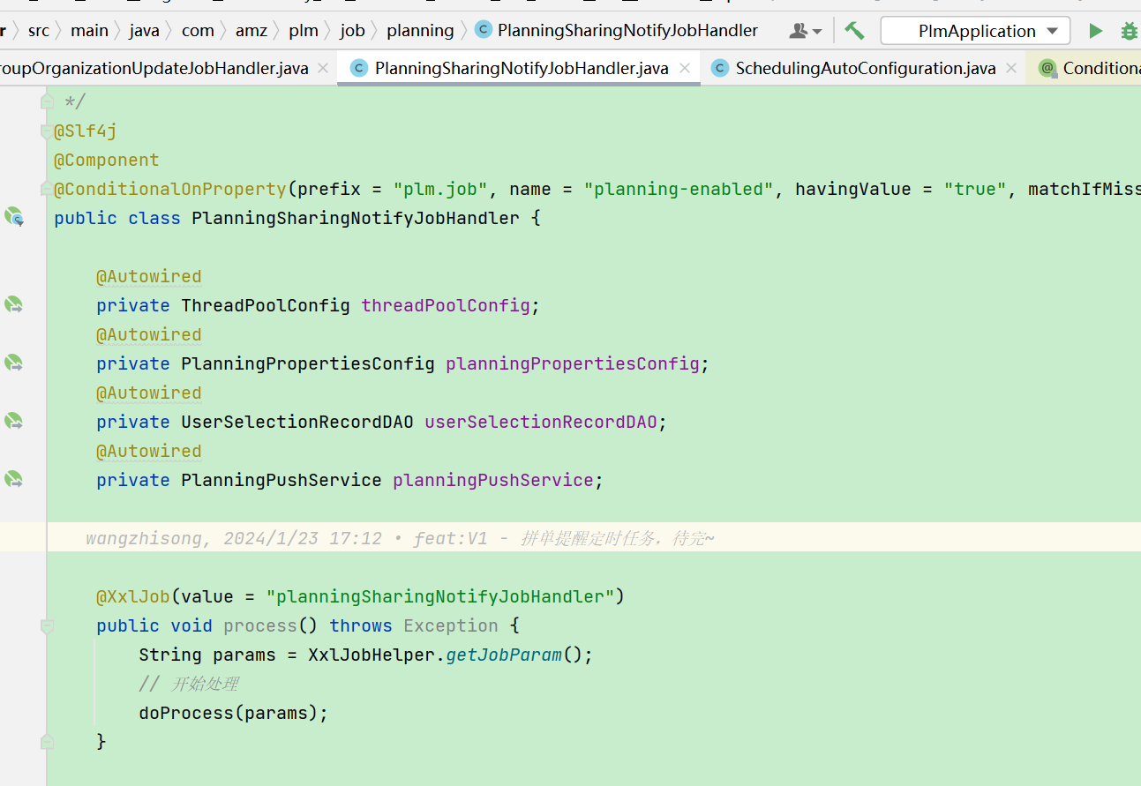The height and width of the screenshot is (786, 1141).
Task: Click the wangzhisong git blame annotation line
Action: tap(400, 538)
